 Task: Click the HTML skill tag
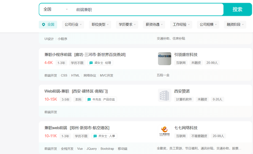76,75
